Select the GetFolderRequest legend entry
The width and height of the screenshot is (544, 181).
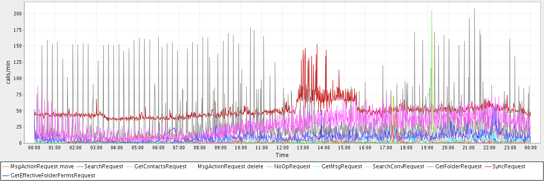458,167
